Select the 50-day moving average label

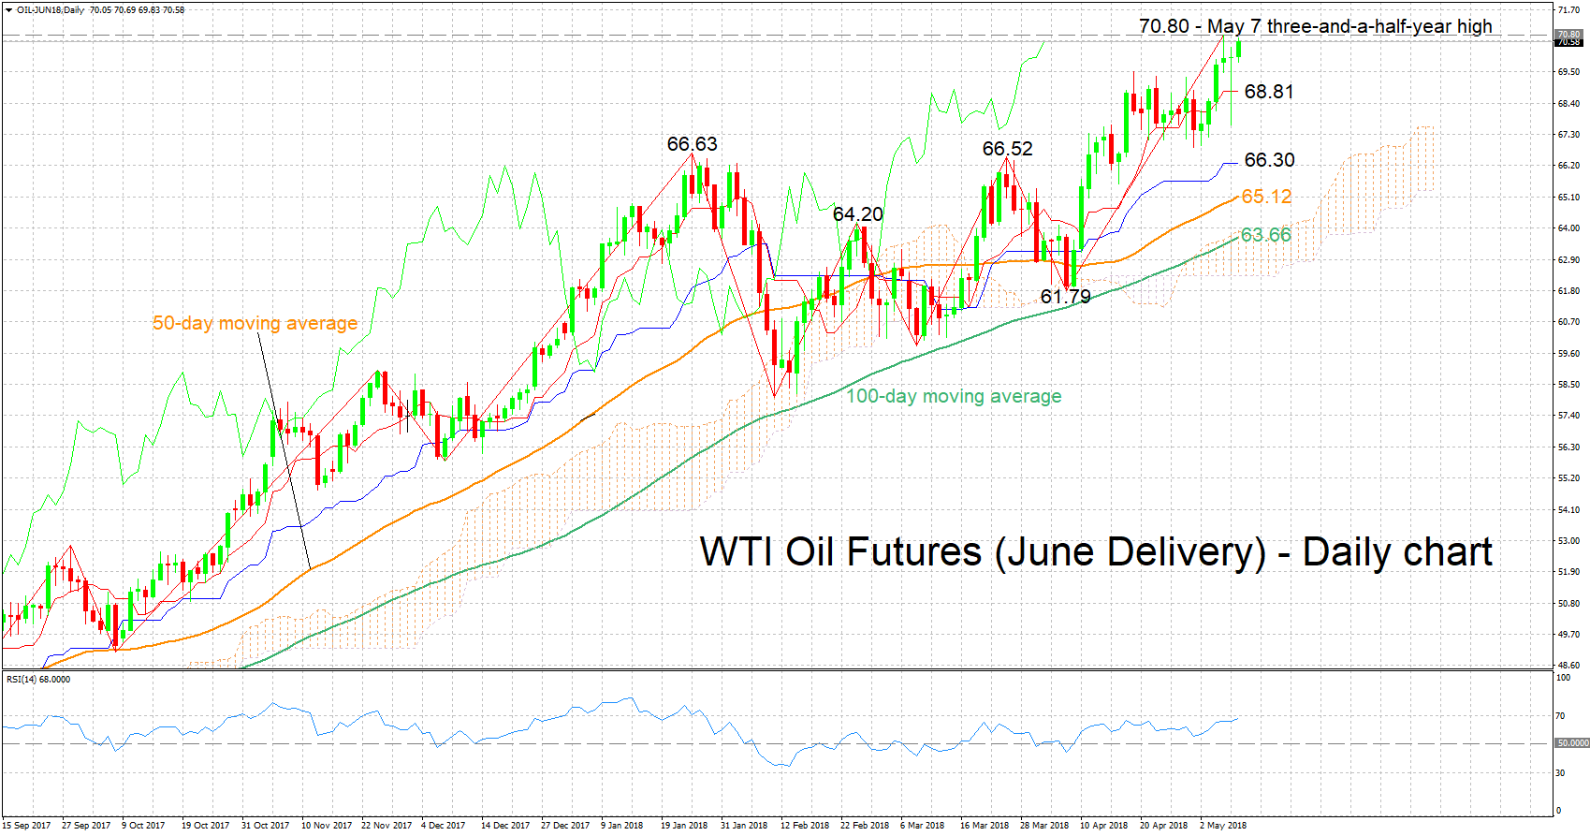point(255,323)
